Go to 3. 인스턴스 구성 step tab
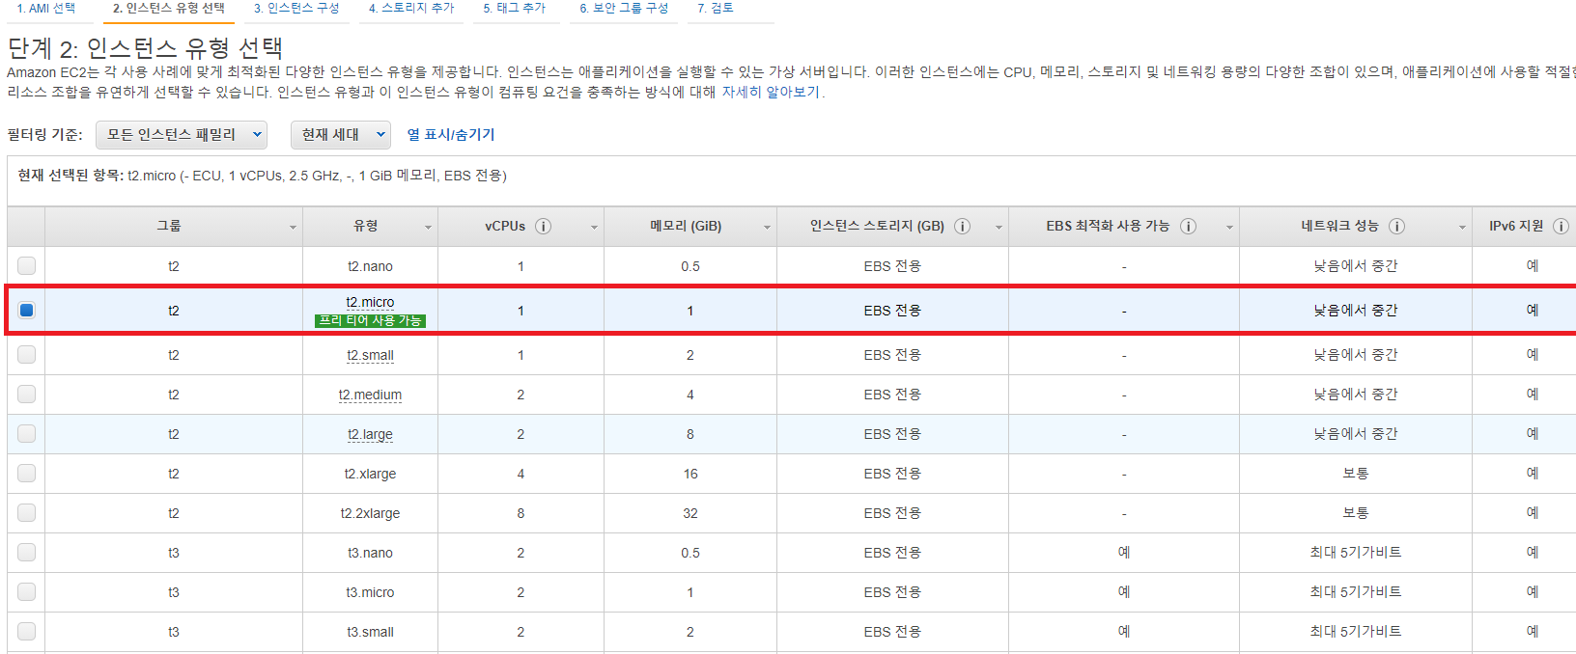The width and height of the screenshot is (1576, 654). tap(296, 9)
